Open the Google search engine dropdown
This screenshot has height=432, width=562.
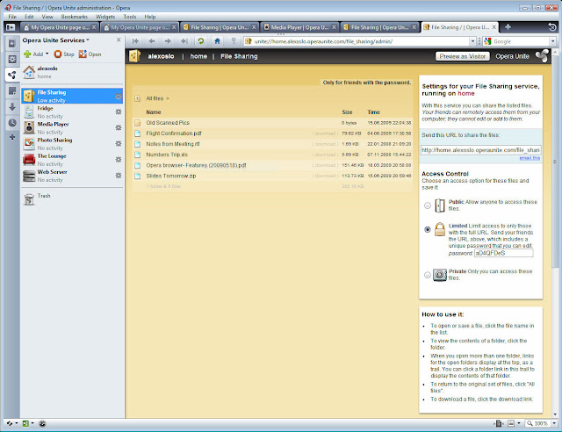[x=552, y=41]
